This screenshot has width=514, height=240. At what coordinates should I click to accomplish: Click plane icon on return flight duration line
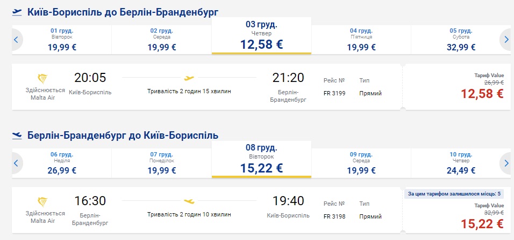coord(189,201)
